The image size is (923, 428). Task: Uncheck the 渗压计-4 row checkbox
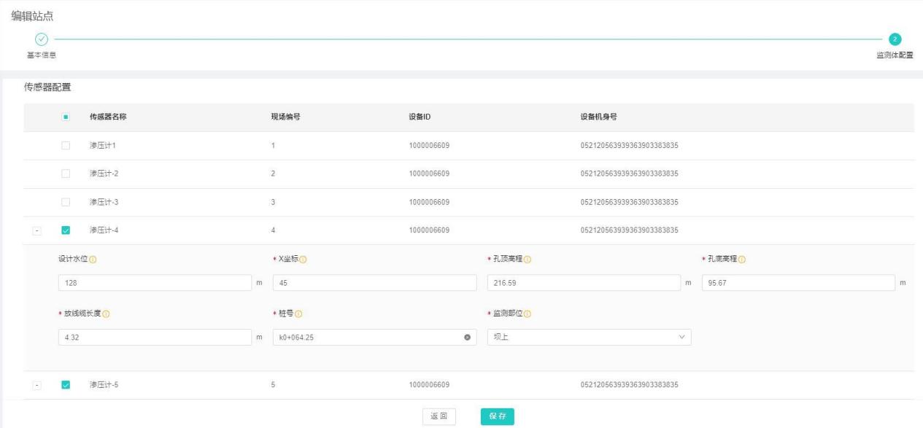[x=66, y=230]
